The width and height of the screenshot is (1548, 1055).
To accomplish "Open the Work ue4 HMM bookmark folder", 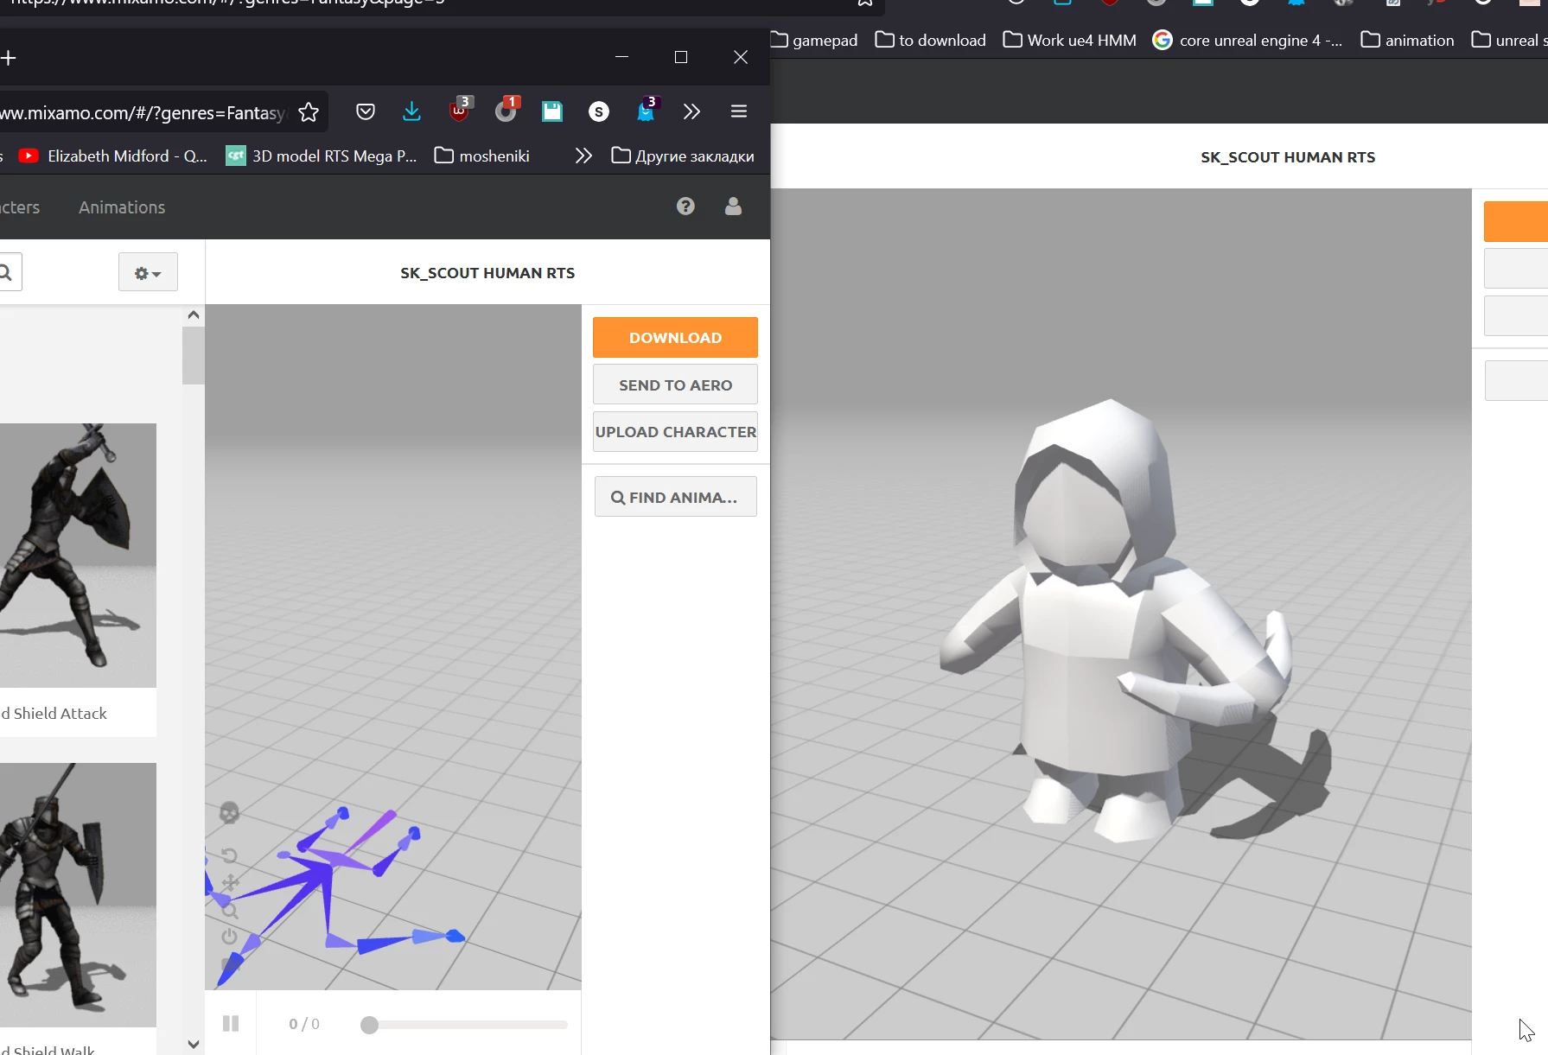I will (1070, 41).
